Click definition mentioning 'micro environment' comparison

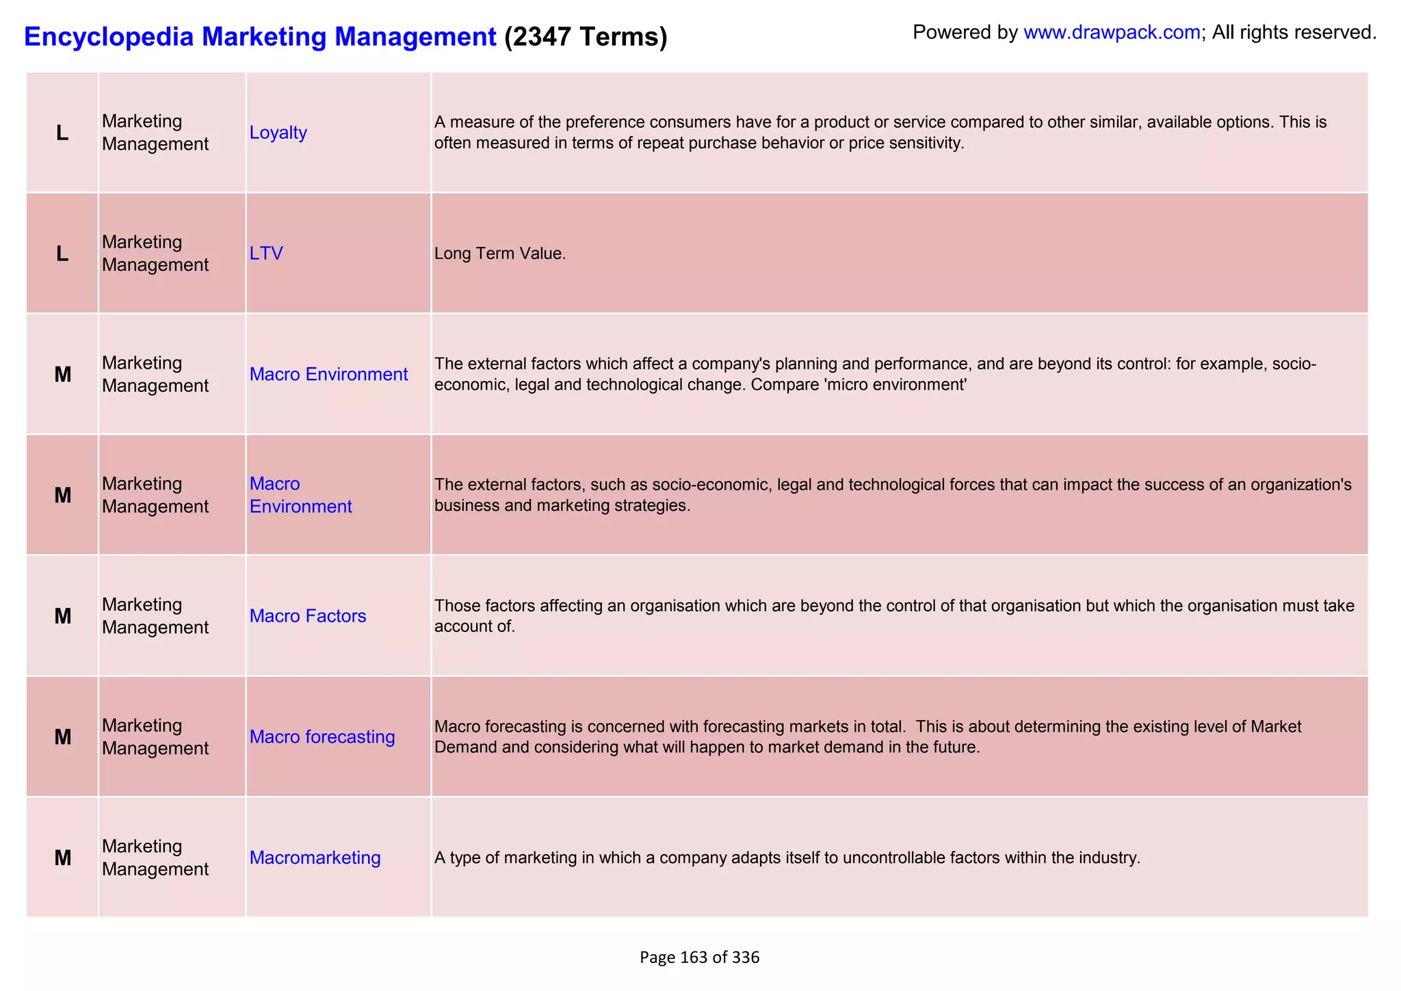pos(875,374)
